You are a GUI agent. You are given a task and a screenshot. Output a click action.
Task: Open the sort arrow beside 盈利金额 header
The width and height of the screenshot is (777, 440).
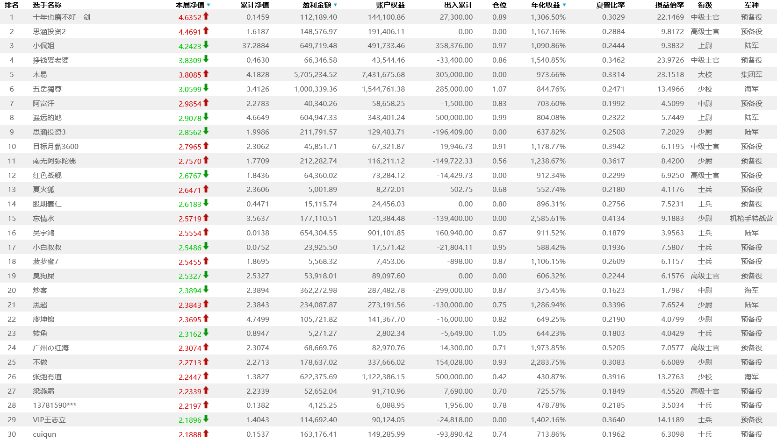pyautogui.click(x=336, y=5)
